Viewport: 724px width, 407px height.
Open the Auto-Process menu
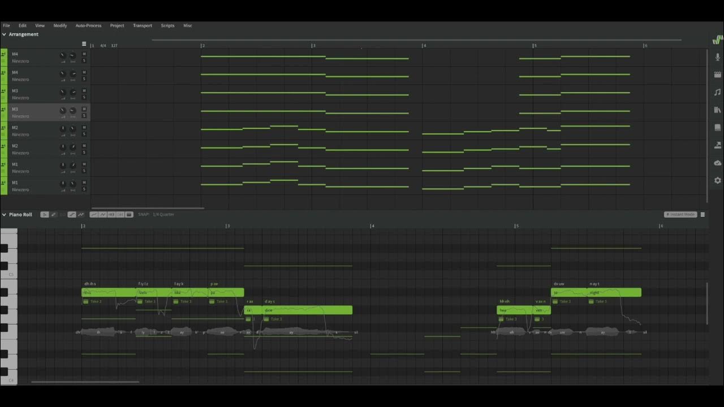[88, 25]
